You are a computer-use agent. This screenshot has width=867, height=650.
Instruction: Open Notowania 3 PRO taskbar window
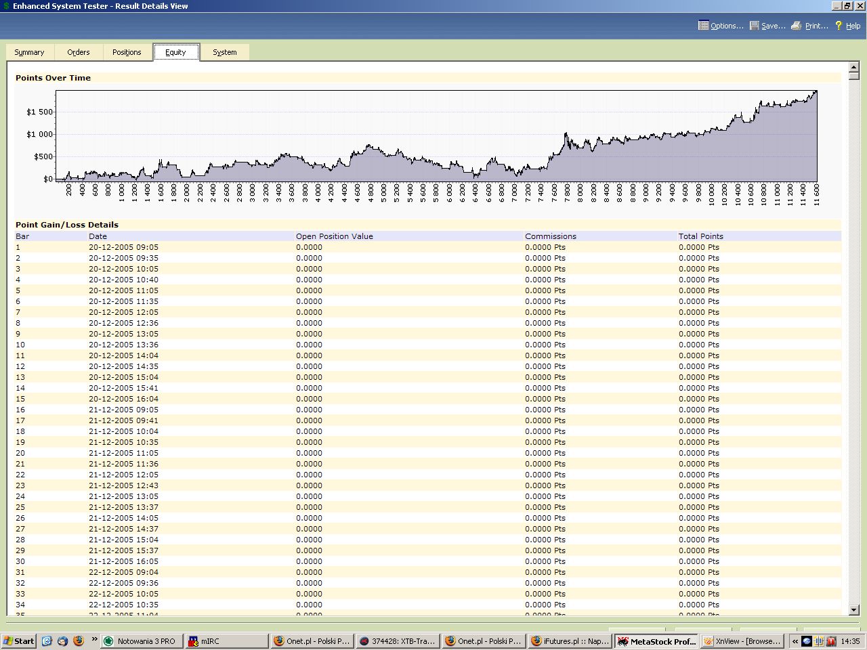tap(141, 641)
